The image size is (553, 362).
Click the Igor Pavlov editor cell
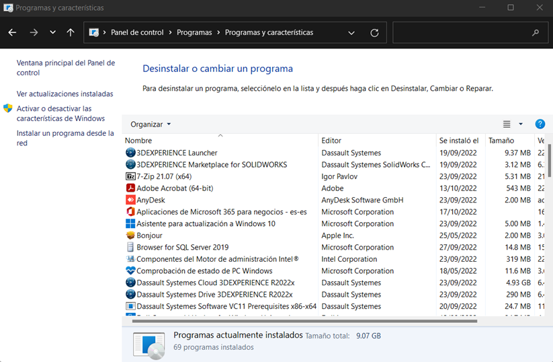point(339,176)
